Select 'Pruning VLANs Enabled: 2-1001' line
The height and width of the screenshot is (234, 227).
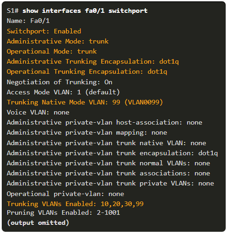pyautogui.click(x=64, y=212)
